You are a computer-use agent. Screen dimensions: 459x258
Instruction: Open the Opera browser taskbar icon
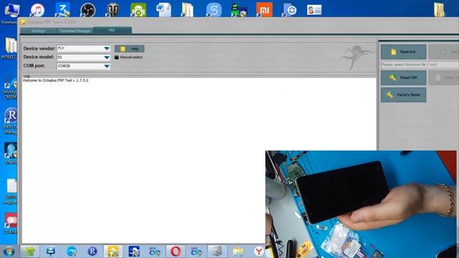pos(176,252)
